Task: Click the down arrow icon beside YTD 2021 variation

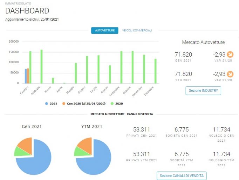Action: [x=230, y=74]
